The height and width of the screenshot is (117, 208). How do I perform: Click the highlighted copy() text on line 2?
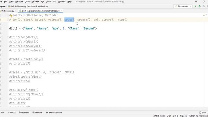tap(69, 20)
